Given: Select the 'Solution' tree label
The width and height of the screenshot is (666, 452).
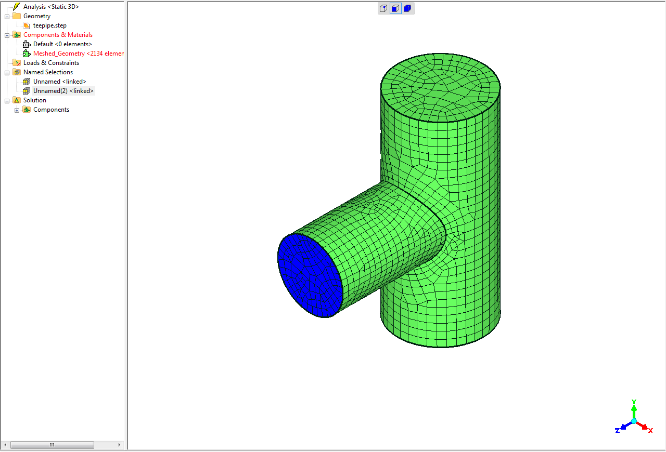Looking at the screenshot, I should (x=35, y=100).
